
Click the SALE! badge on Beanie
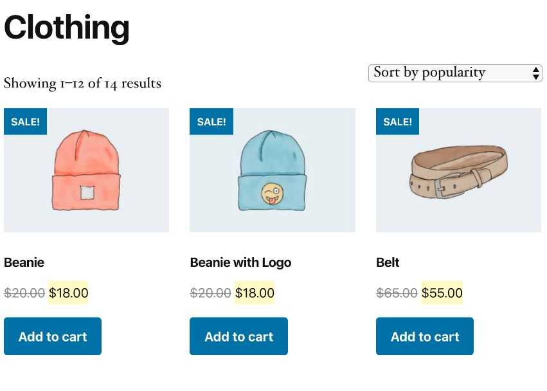[25, 122]
